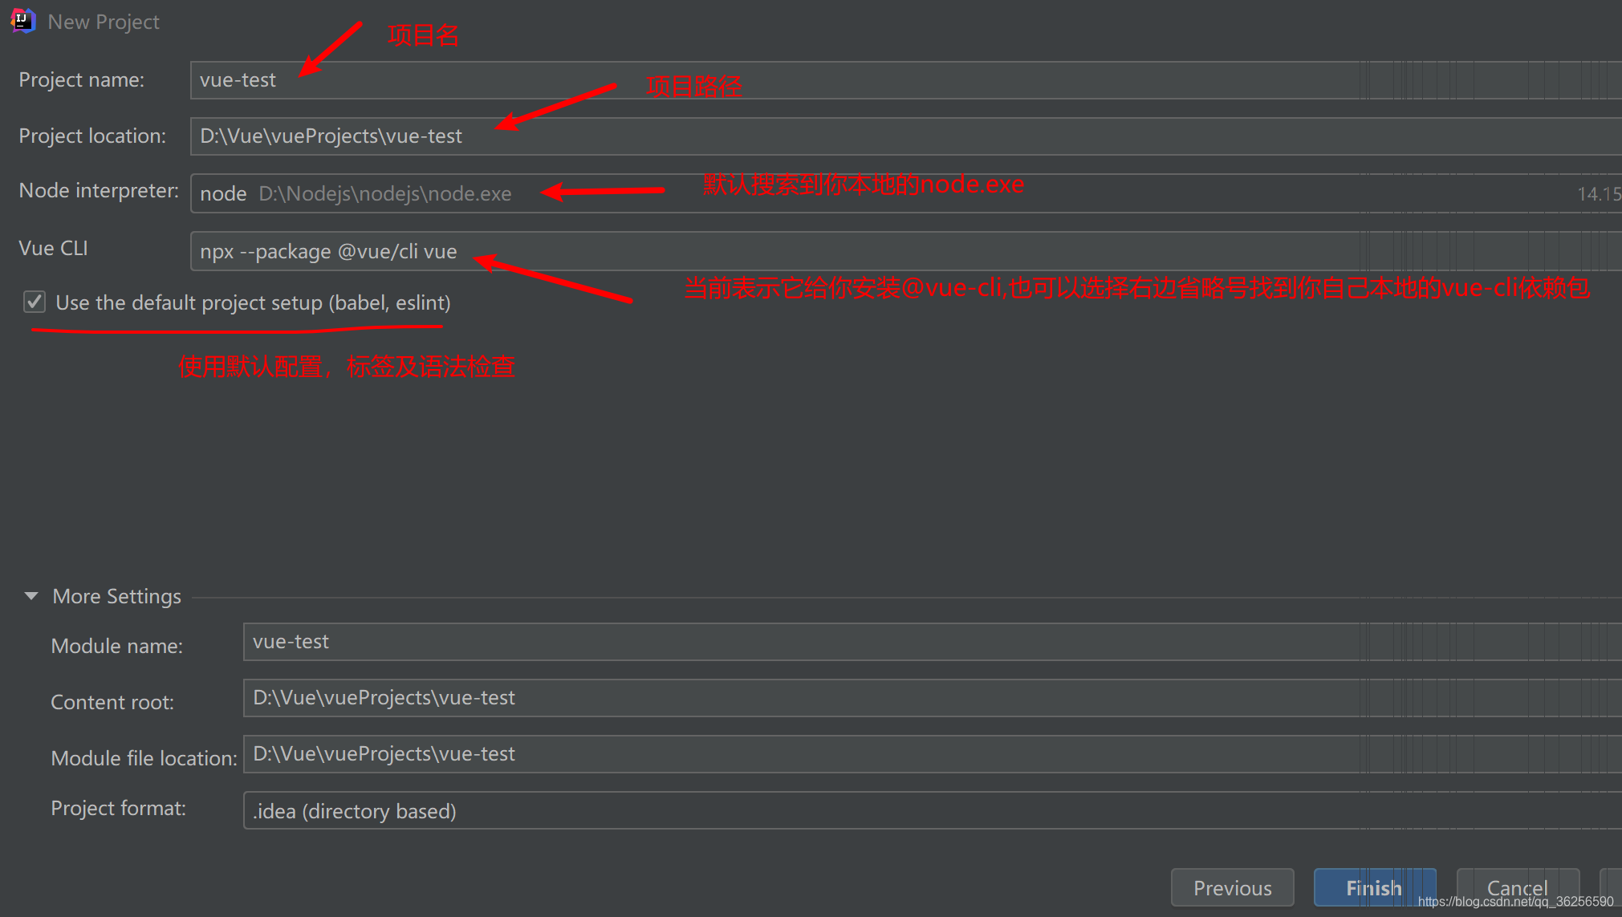The image size is (1622, 917).
Task: Focus the Project name input field
Action: click(722, 80)
